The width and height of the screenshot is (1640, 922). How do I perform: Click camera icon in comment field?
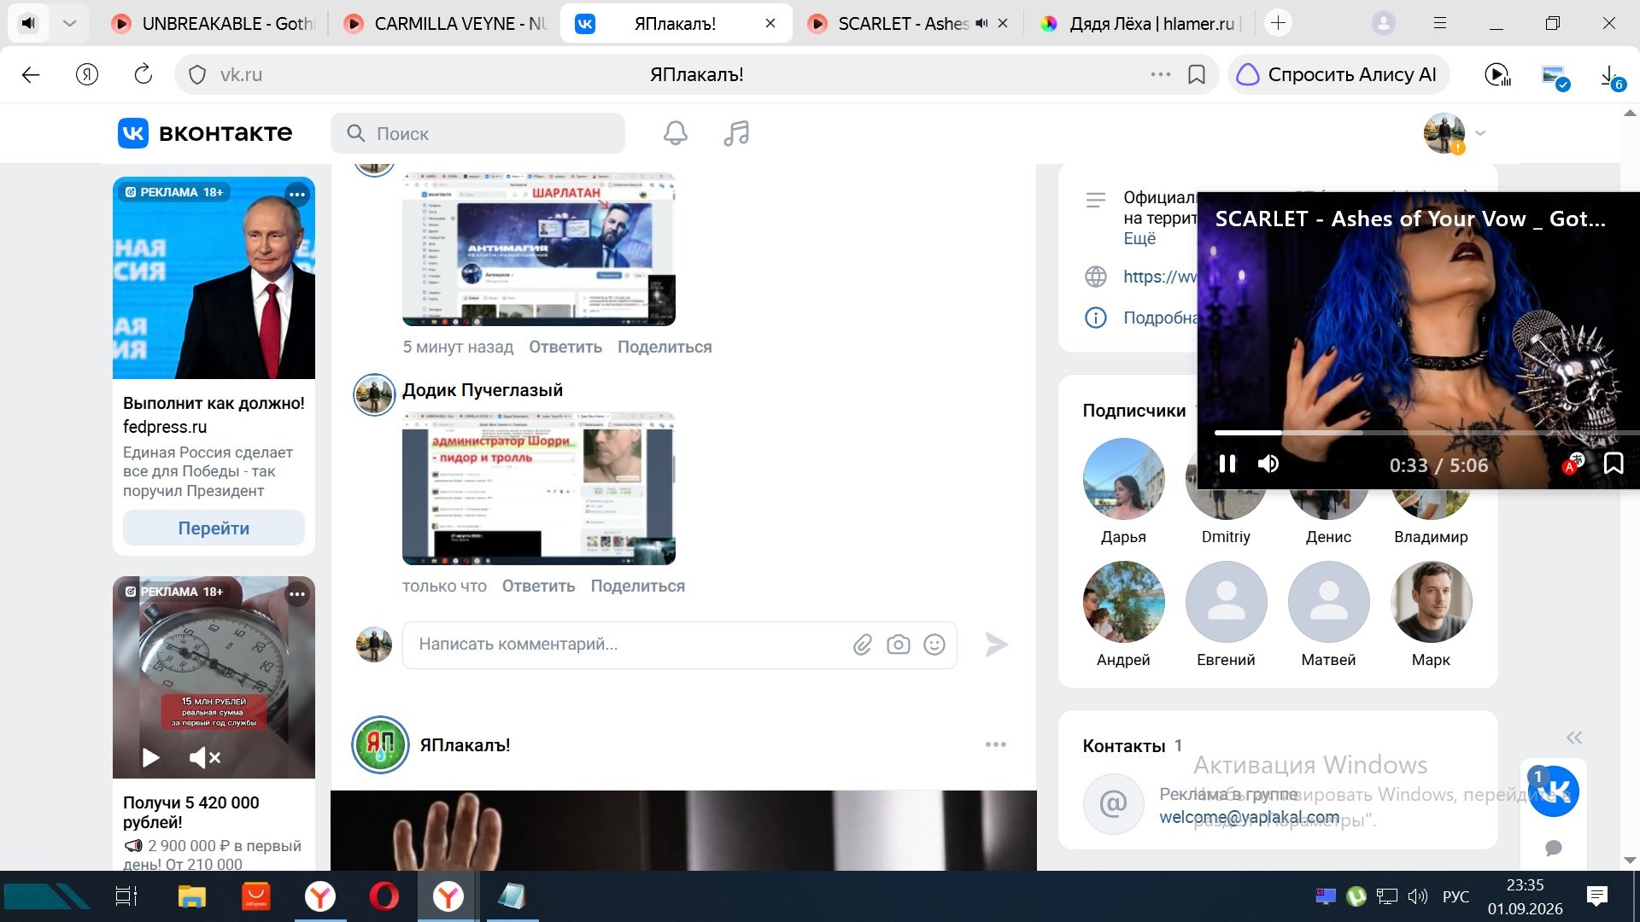[x=898, y=645]
